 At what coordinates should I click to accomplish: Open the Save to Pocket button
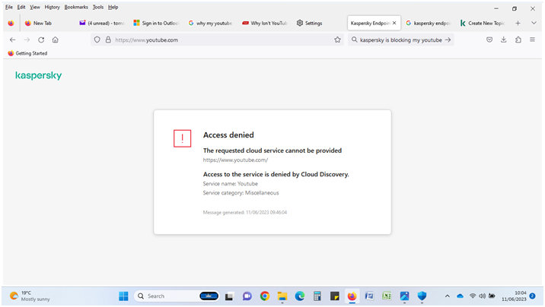pyautogui.click(x=489, y=40)
